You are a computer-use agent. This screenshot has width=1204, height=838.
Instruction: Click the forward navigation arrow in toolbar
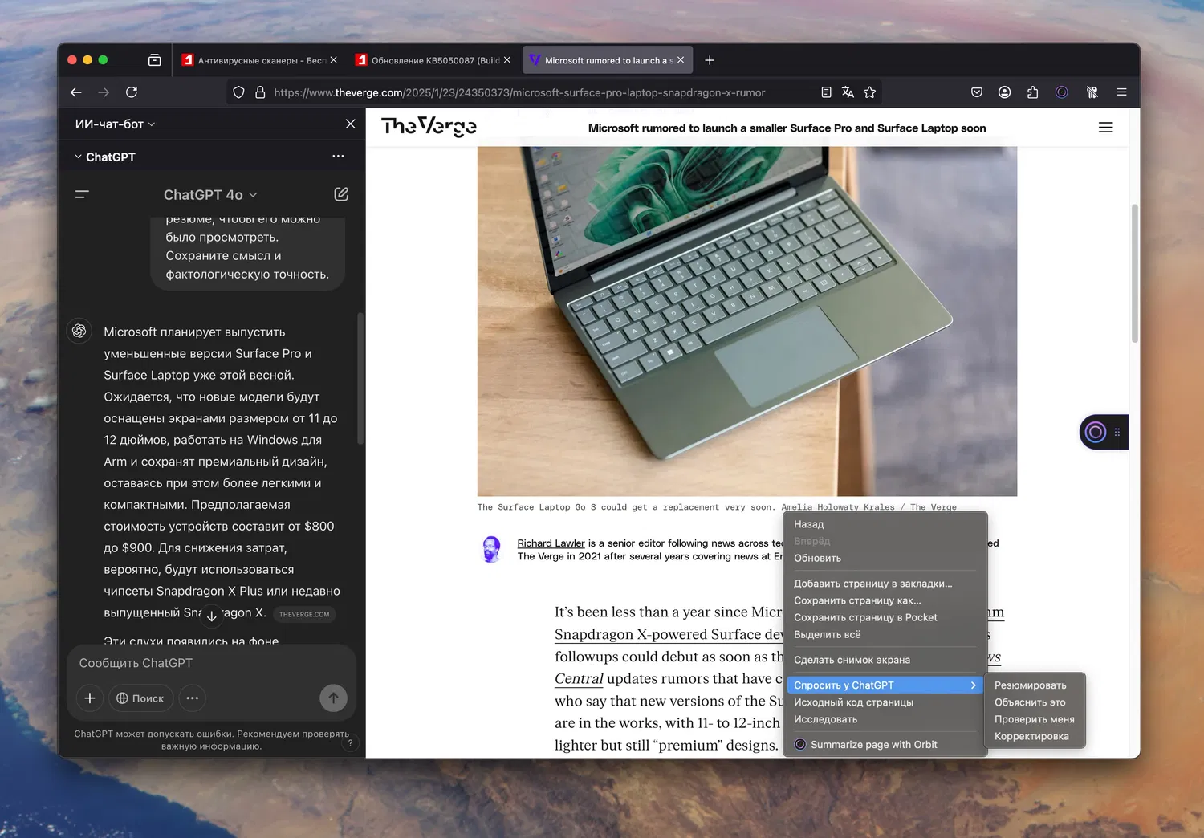pos(104,92)
